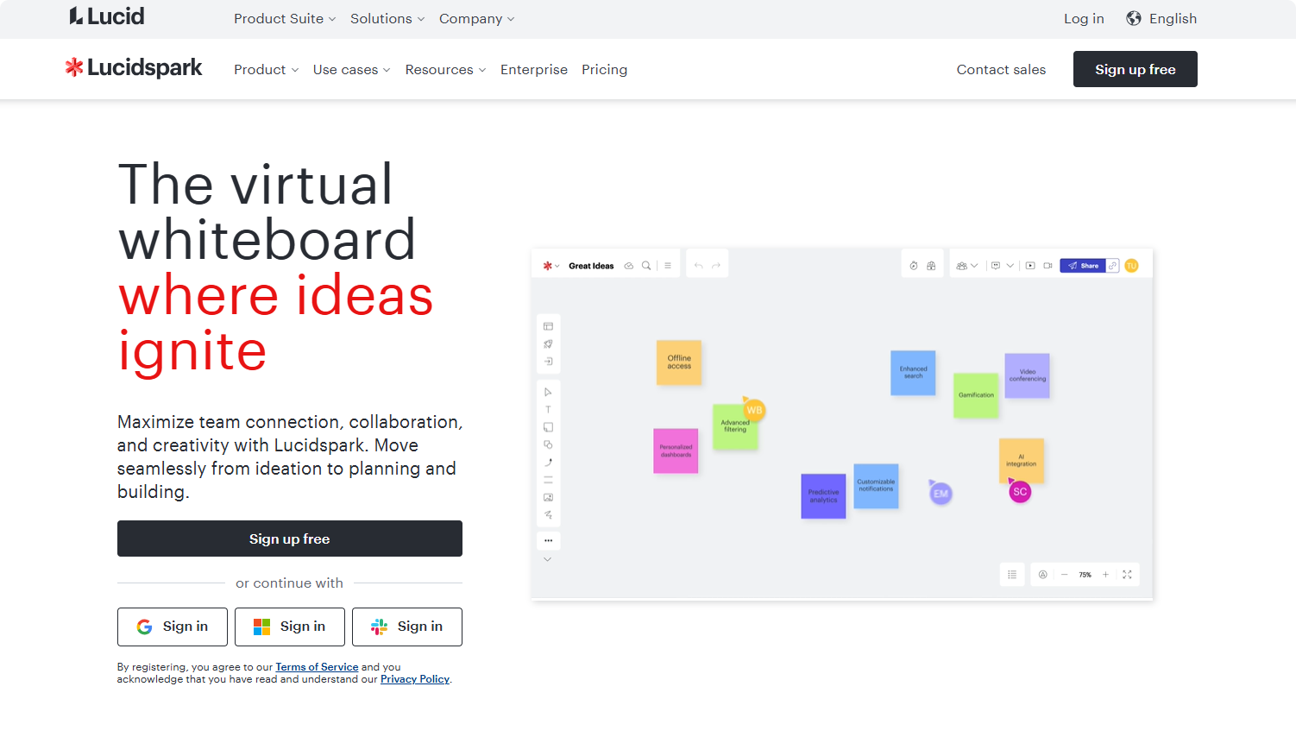This screenshot has height=737, width=1296.
Task: Select the English language option
Action: coord(1173,18)
